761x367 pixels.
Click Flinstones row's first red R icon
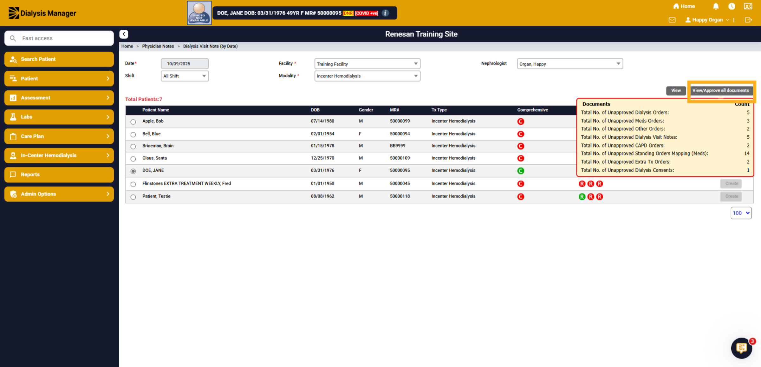tap(582, 184)
